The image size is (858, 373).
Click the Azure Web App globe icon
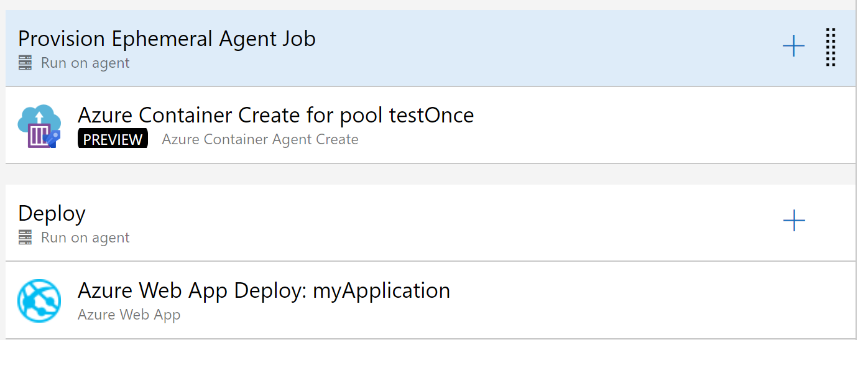39,301
